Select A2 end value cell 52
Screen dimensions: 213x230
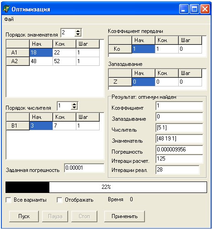click(64, 61)
